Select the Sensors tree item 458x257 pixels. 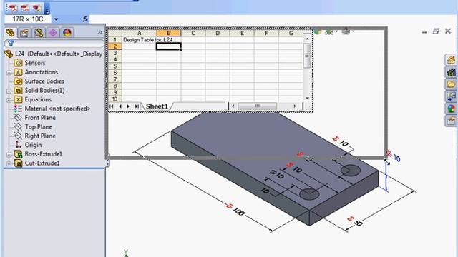coord(35,63)
